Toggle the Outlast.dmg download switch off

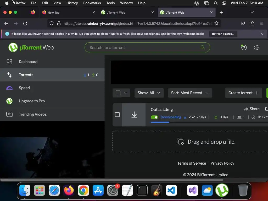point(154,117)
